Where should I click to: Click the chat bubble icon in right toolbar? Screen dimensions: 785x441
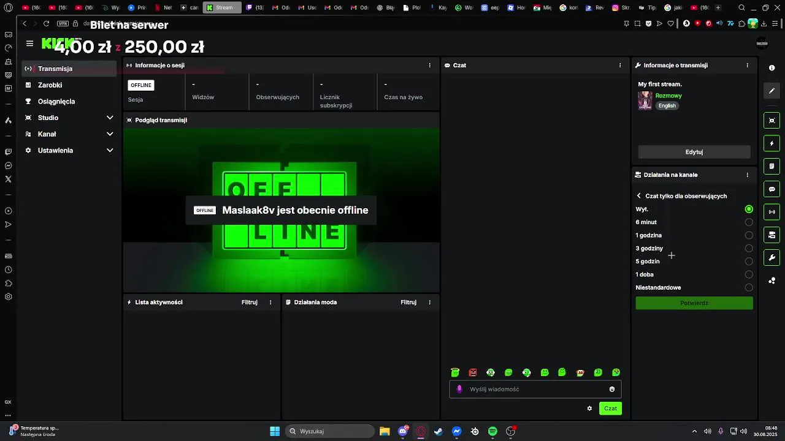click(x=772, y=189)
